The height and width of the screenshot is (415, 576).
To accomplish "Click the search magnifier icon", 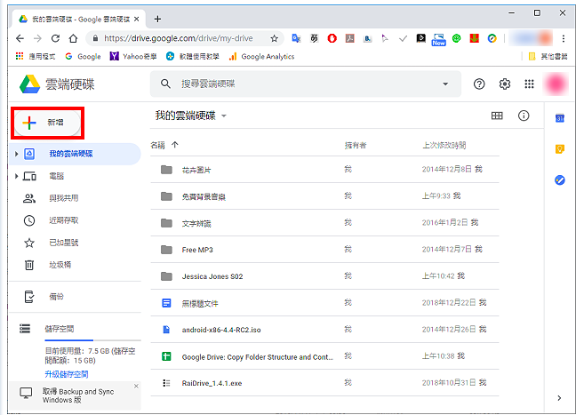I will 165,84.
